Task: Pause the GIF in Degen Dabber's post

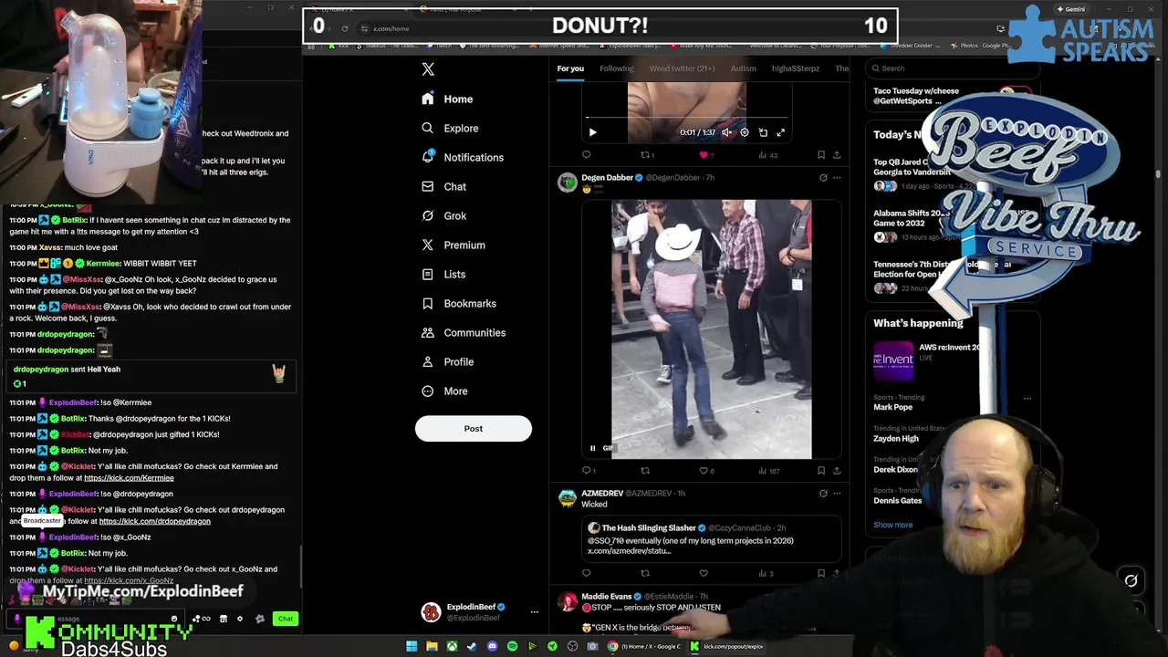Action: (592, 448)
